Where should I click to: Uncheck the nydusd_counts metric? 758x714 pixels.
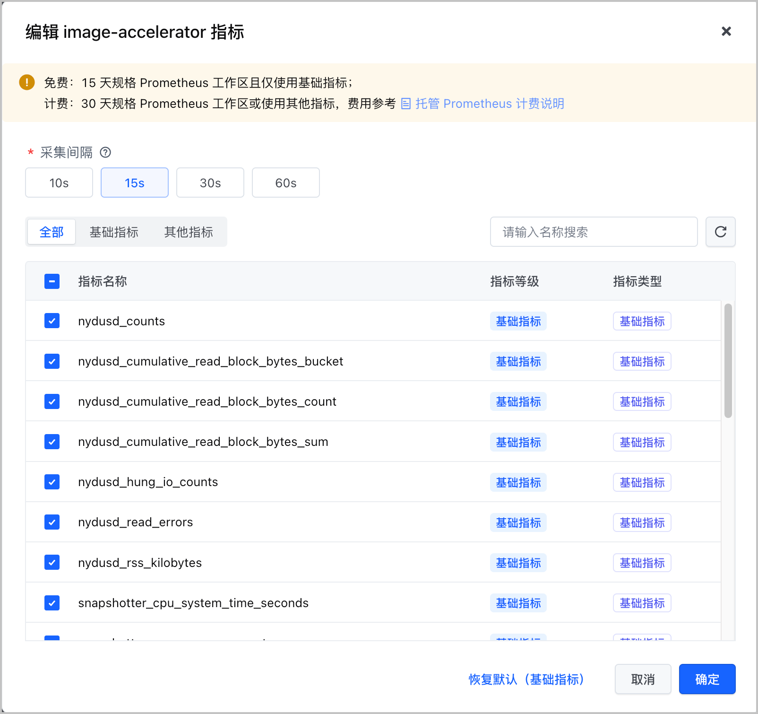(52, 321)
